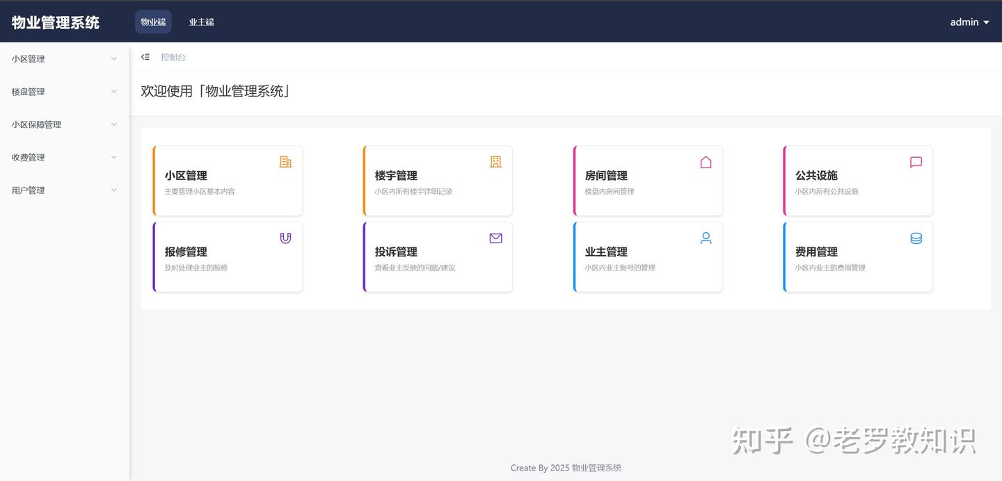The width and height of the screenshot is (1002, 481).
Task: Open the 公共设施 card title
Action: click(x=816, y=176)
